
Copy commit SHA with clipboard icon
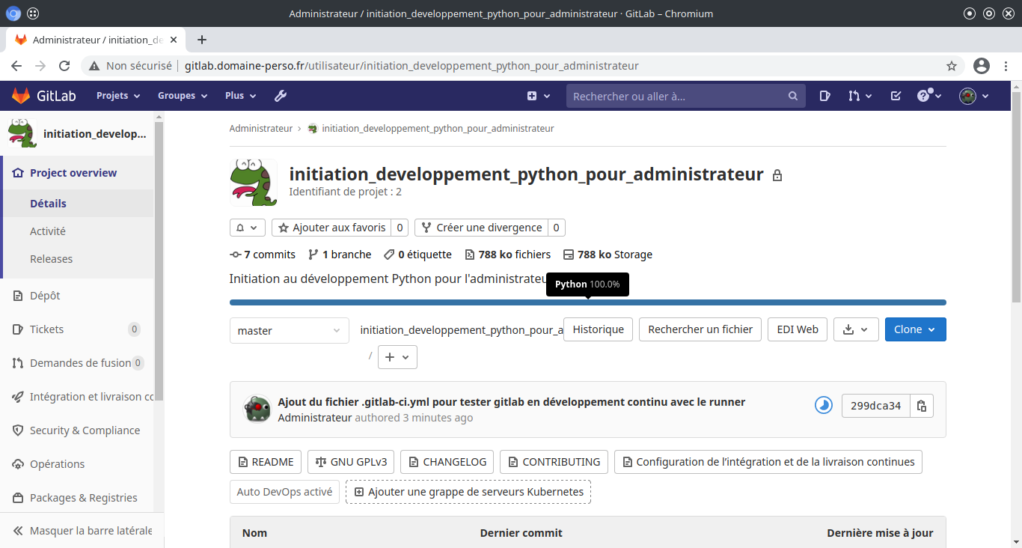[x=922, y=406]
